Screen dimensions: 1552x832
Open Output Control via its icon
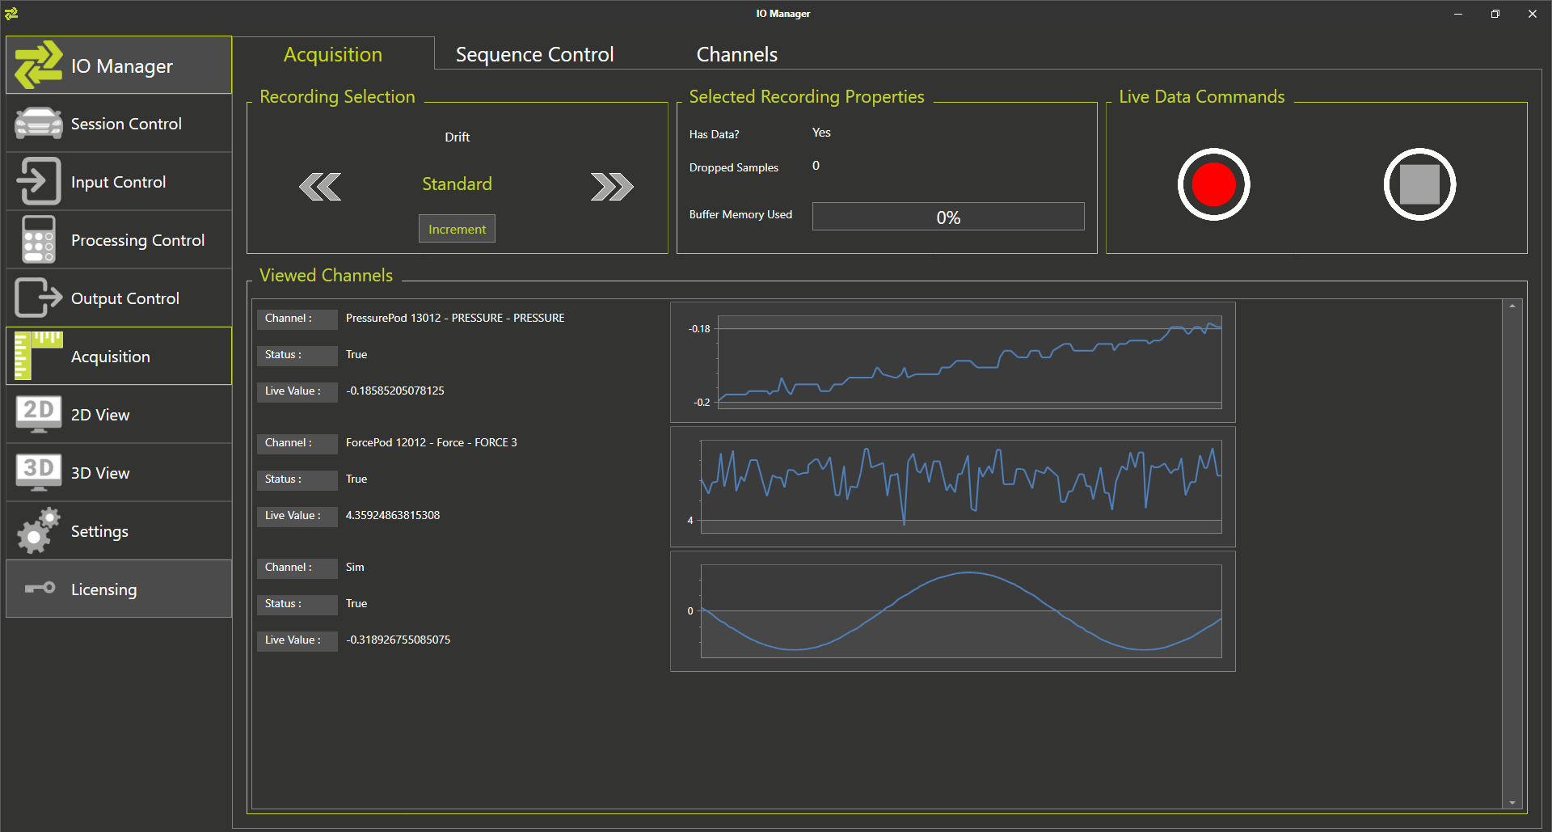pos(38,298)
